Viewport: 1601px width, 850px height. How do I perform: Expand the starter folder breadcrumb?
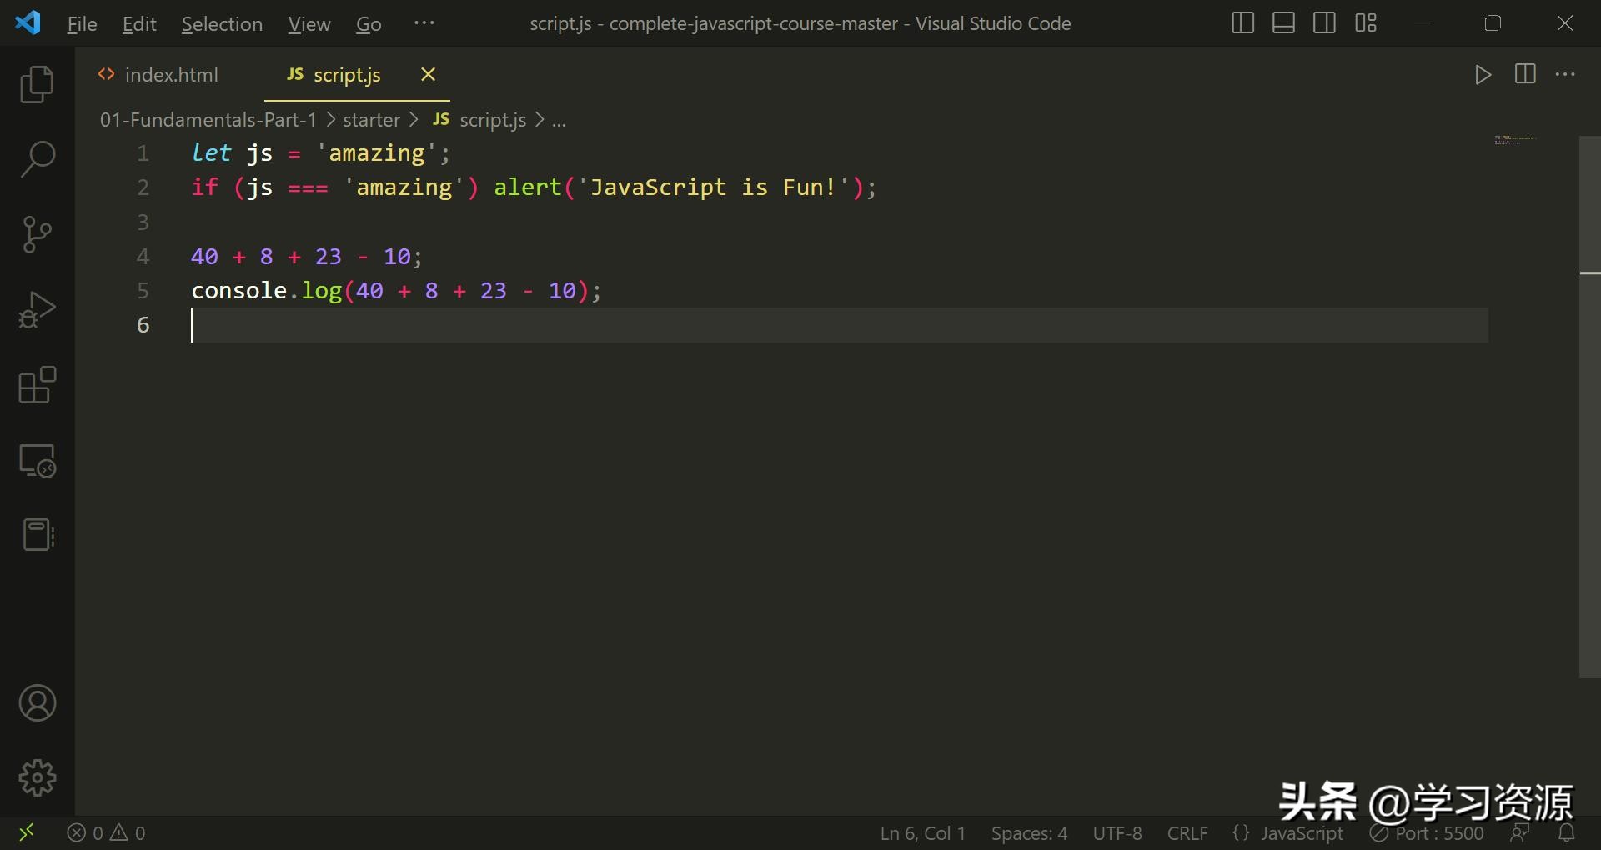point(371,120)
